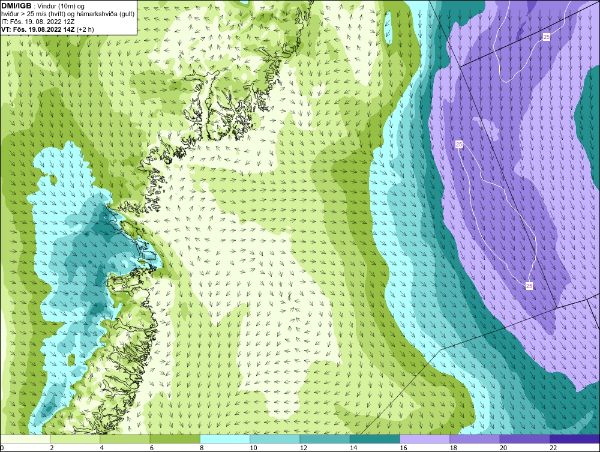Click the '2' tick label on color scale
This screenshot has height=452, width=600.
pyautogui.click(x=52, y=448)
